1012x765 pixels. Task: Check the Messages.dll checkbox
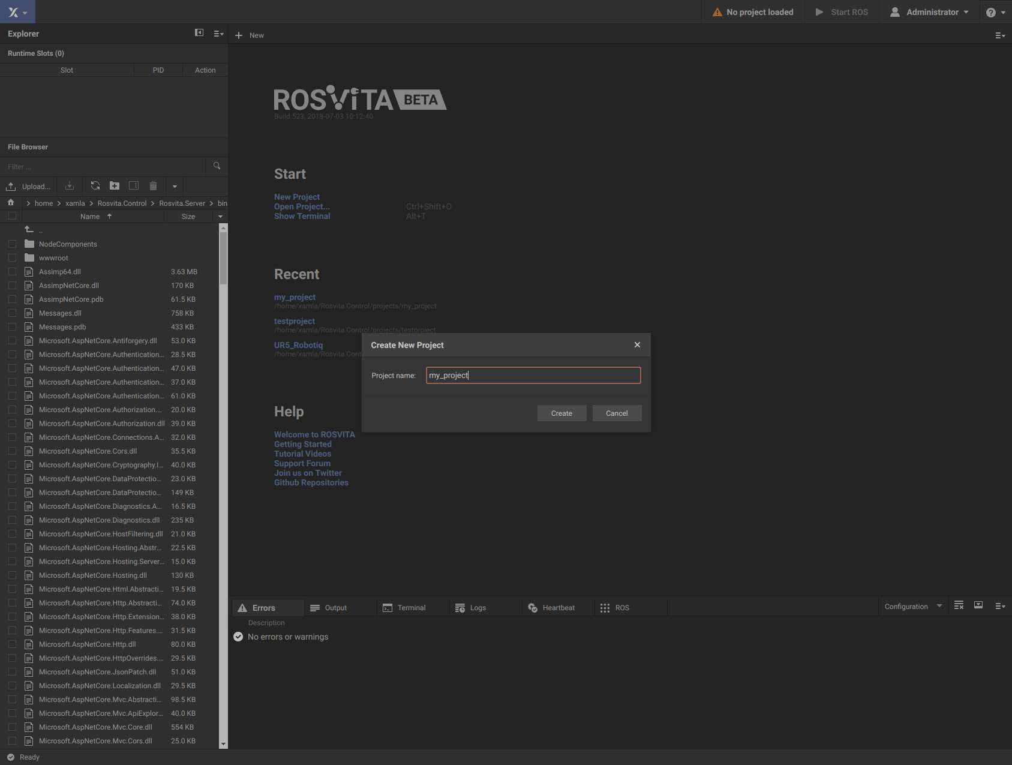(12, 313)
